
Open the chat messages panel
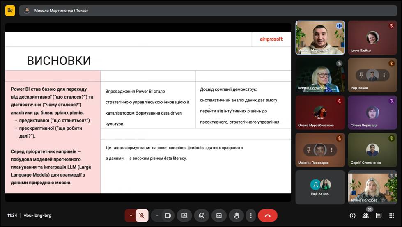coord(379,216)
